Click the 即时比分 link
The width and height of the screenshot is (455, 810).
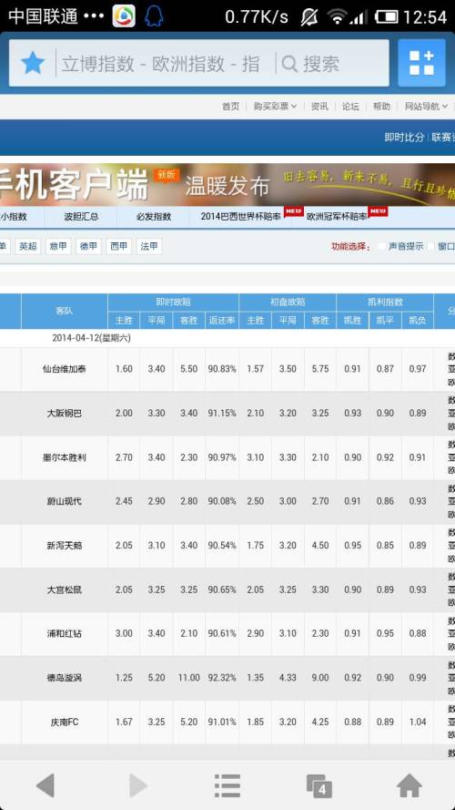point(404,137)
